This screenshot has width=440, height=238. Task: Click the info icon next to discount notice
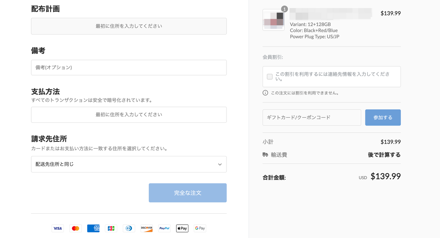click(x=265, y=93)
